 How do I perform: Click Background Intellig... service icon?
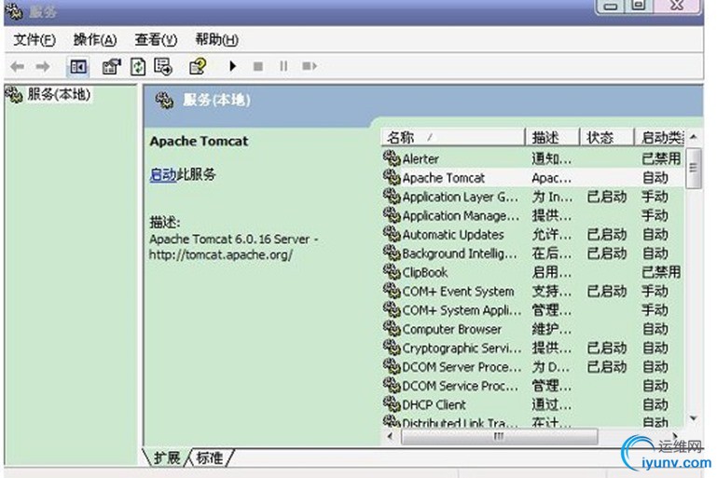pyautogui.click(x=392, y=253)
